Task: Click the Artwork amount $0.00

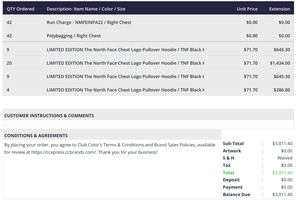Action: pos(287,151)
